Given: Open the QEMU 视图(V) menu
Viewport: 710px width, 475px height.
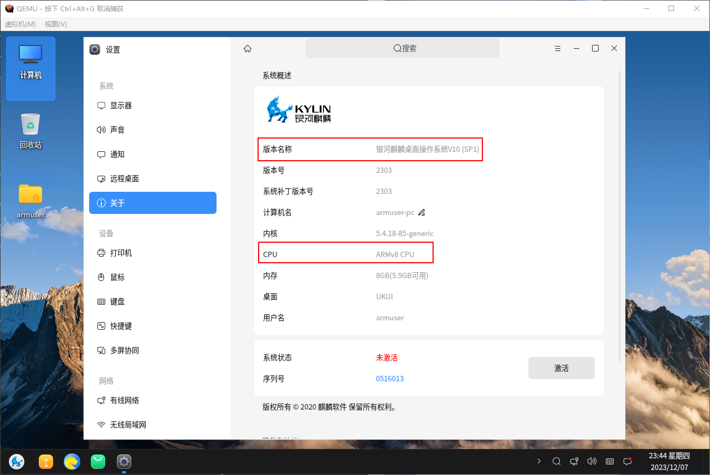Looking at the screenshot, I should point(56,24).
